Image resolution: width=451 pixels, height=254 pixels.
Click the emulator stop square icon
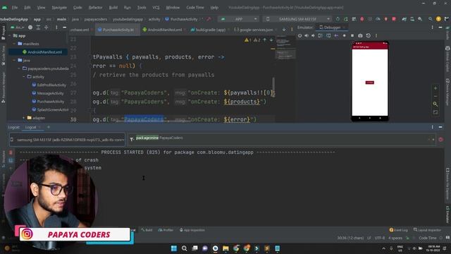point(352,36)
